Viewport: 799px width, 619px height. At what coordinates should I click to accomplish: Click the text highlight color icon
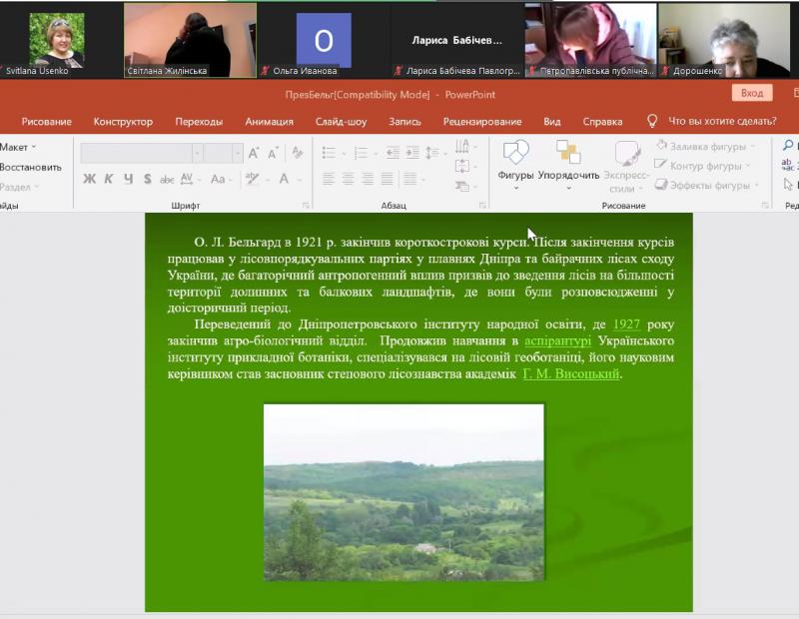[252, 179]
